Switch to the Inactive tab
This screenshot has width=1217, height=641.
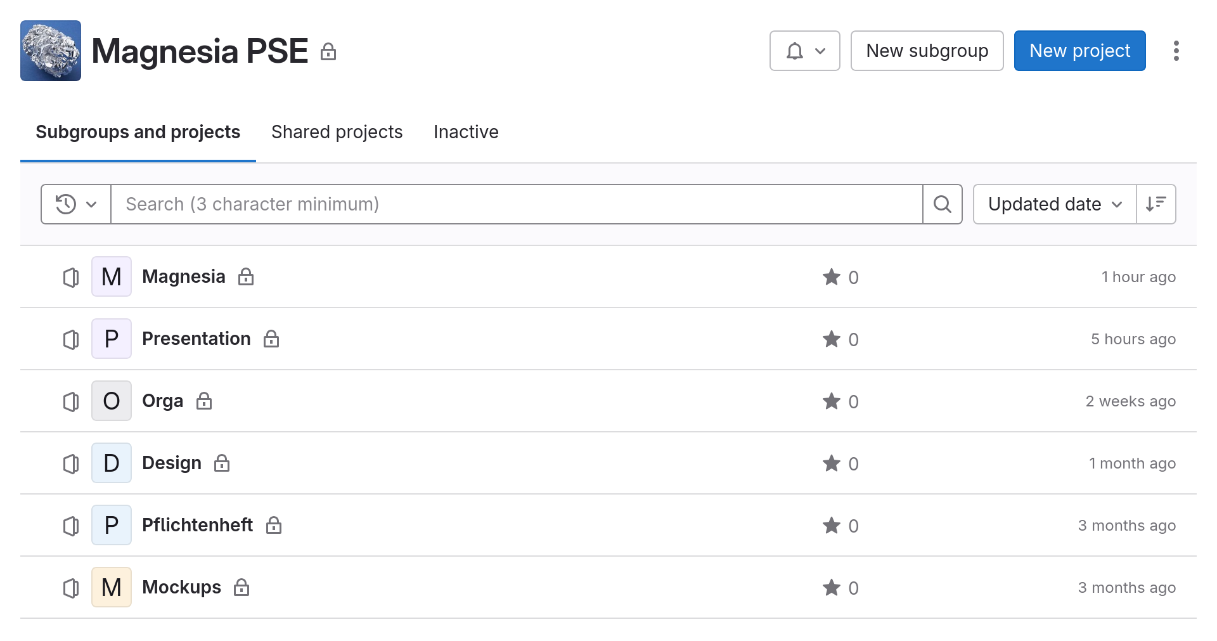tap(466, 132)
